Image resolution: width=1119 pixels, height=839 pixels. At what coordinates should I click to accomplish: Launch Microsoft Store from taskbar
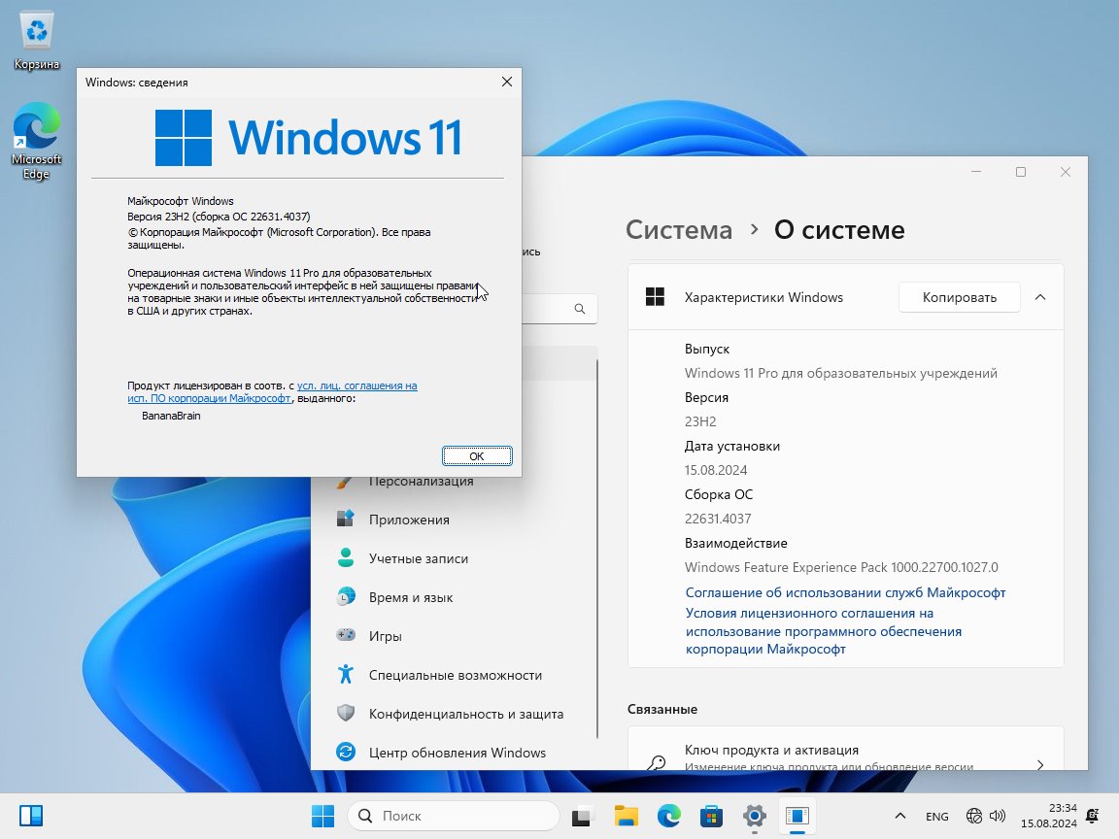(712, 816)
